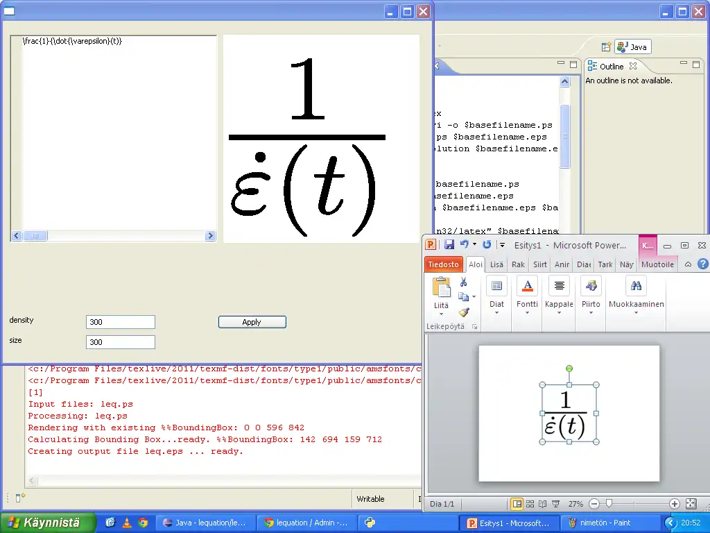Click the zoom slider handle in PowerPoint

point(609,504)
